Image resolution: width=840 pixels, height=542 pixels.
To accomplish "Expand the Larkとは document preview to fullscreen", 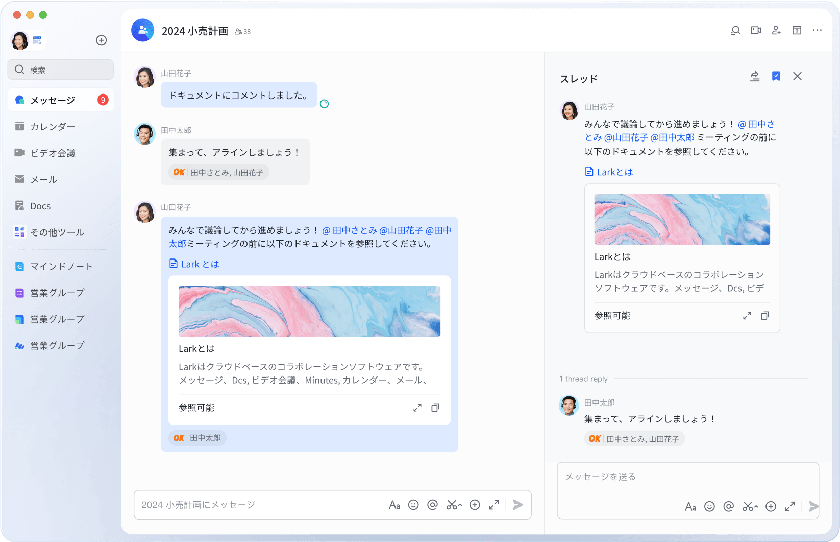I will tap(417, 408).
